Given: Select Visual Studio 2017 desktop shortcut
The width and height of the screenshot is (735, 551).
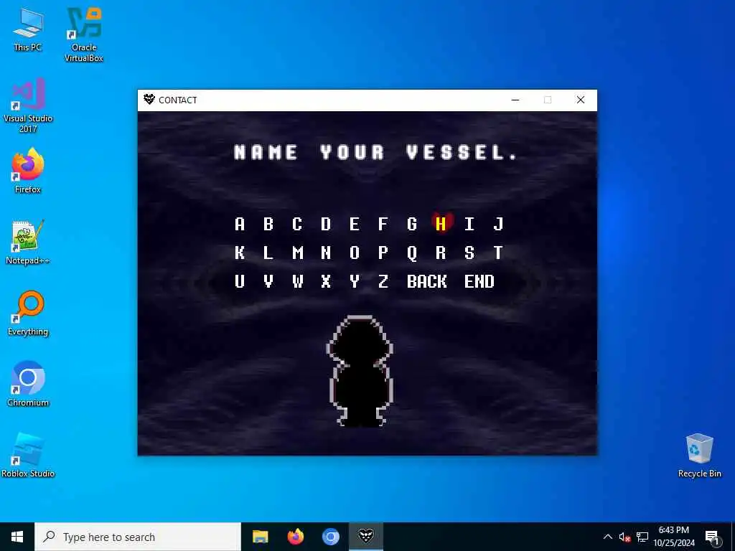Looking at the screenshot, I should tap(28, 106).
